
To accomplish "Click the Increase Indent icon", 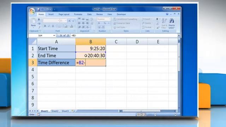I will tap(83, 27).
